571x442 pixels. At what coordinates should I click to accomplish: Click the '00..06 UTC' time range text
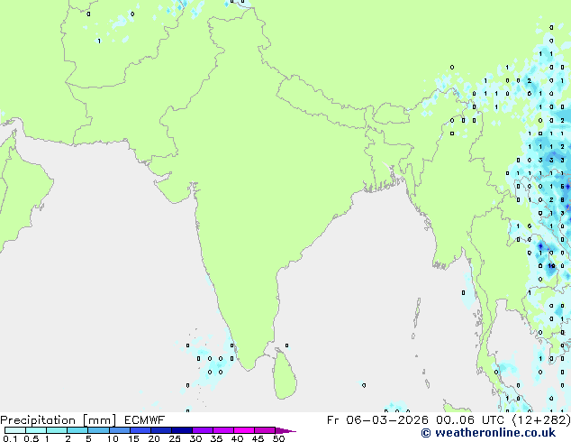click(470, 420)
